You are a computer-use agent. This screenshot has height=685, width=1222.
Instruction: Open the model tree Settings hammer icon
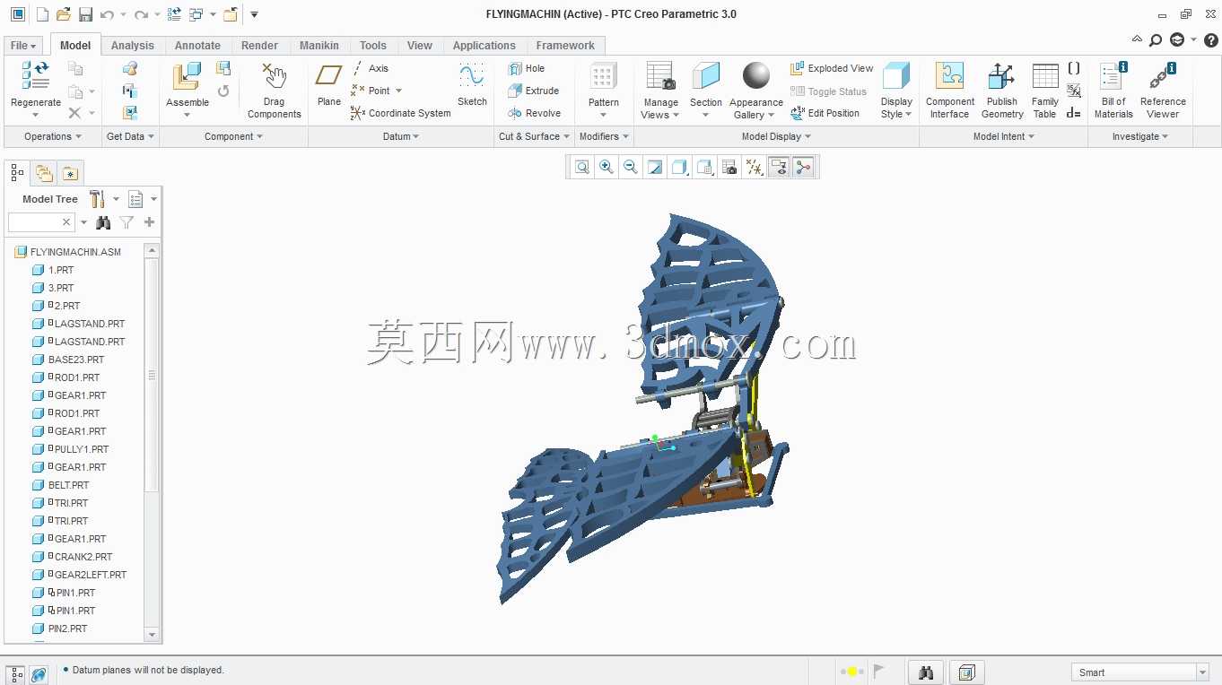coord(98,199)
